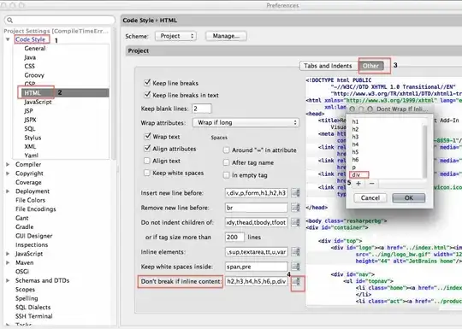Select CSS under Code Style
The width and height of the screenshot is (462, 329).
point(29,66)
